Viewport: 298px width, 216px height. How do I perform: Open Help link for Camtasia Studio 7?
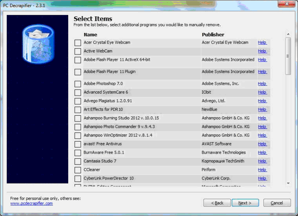262,161
